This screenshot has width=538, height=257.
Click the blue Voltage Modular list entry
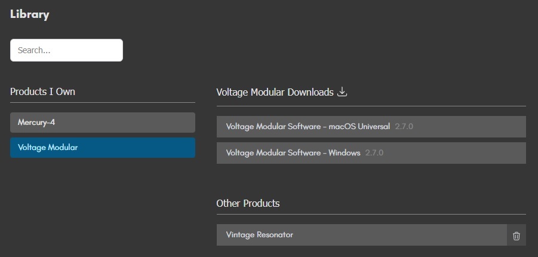click(102, 147)
